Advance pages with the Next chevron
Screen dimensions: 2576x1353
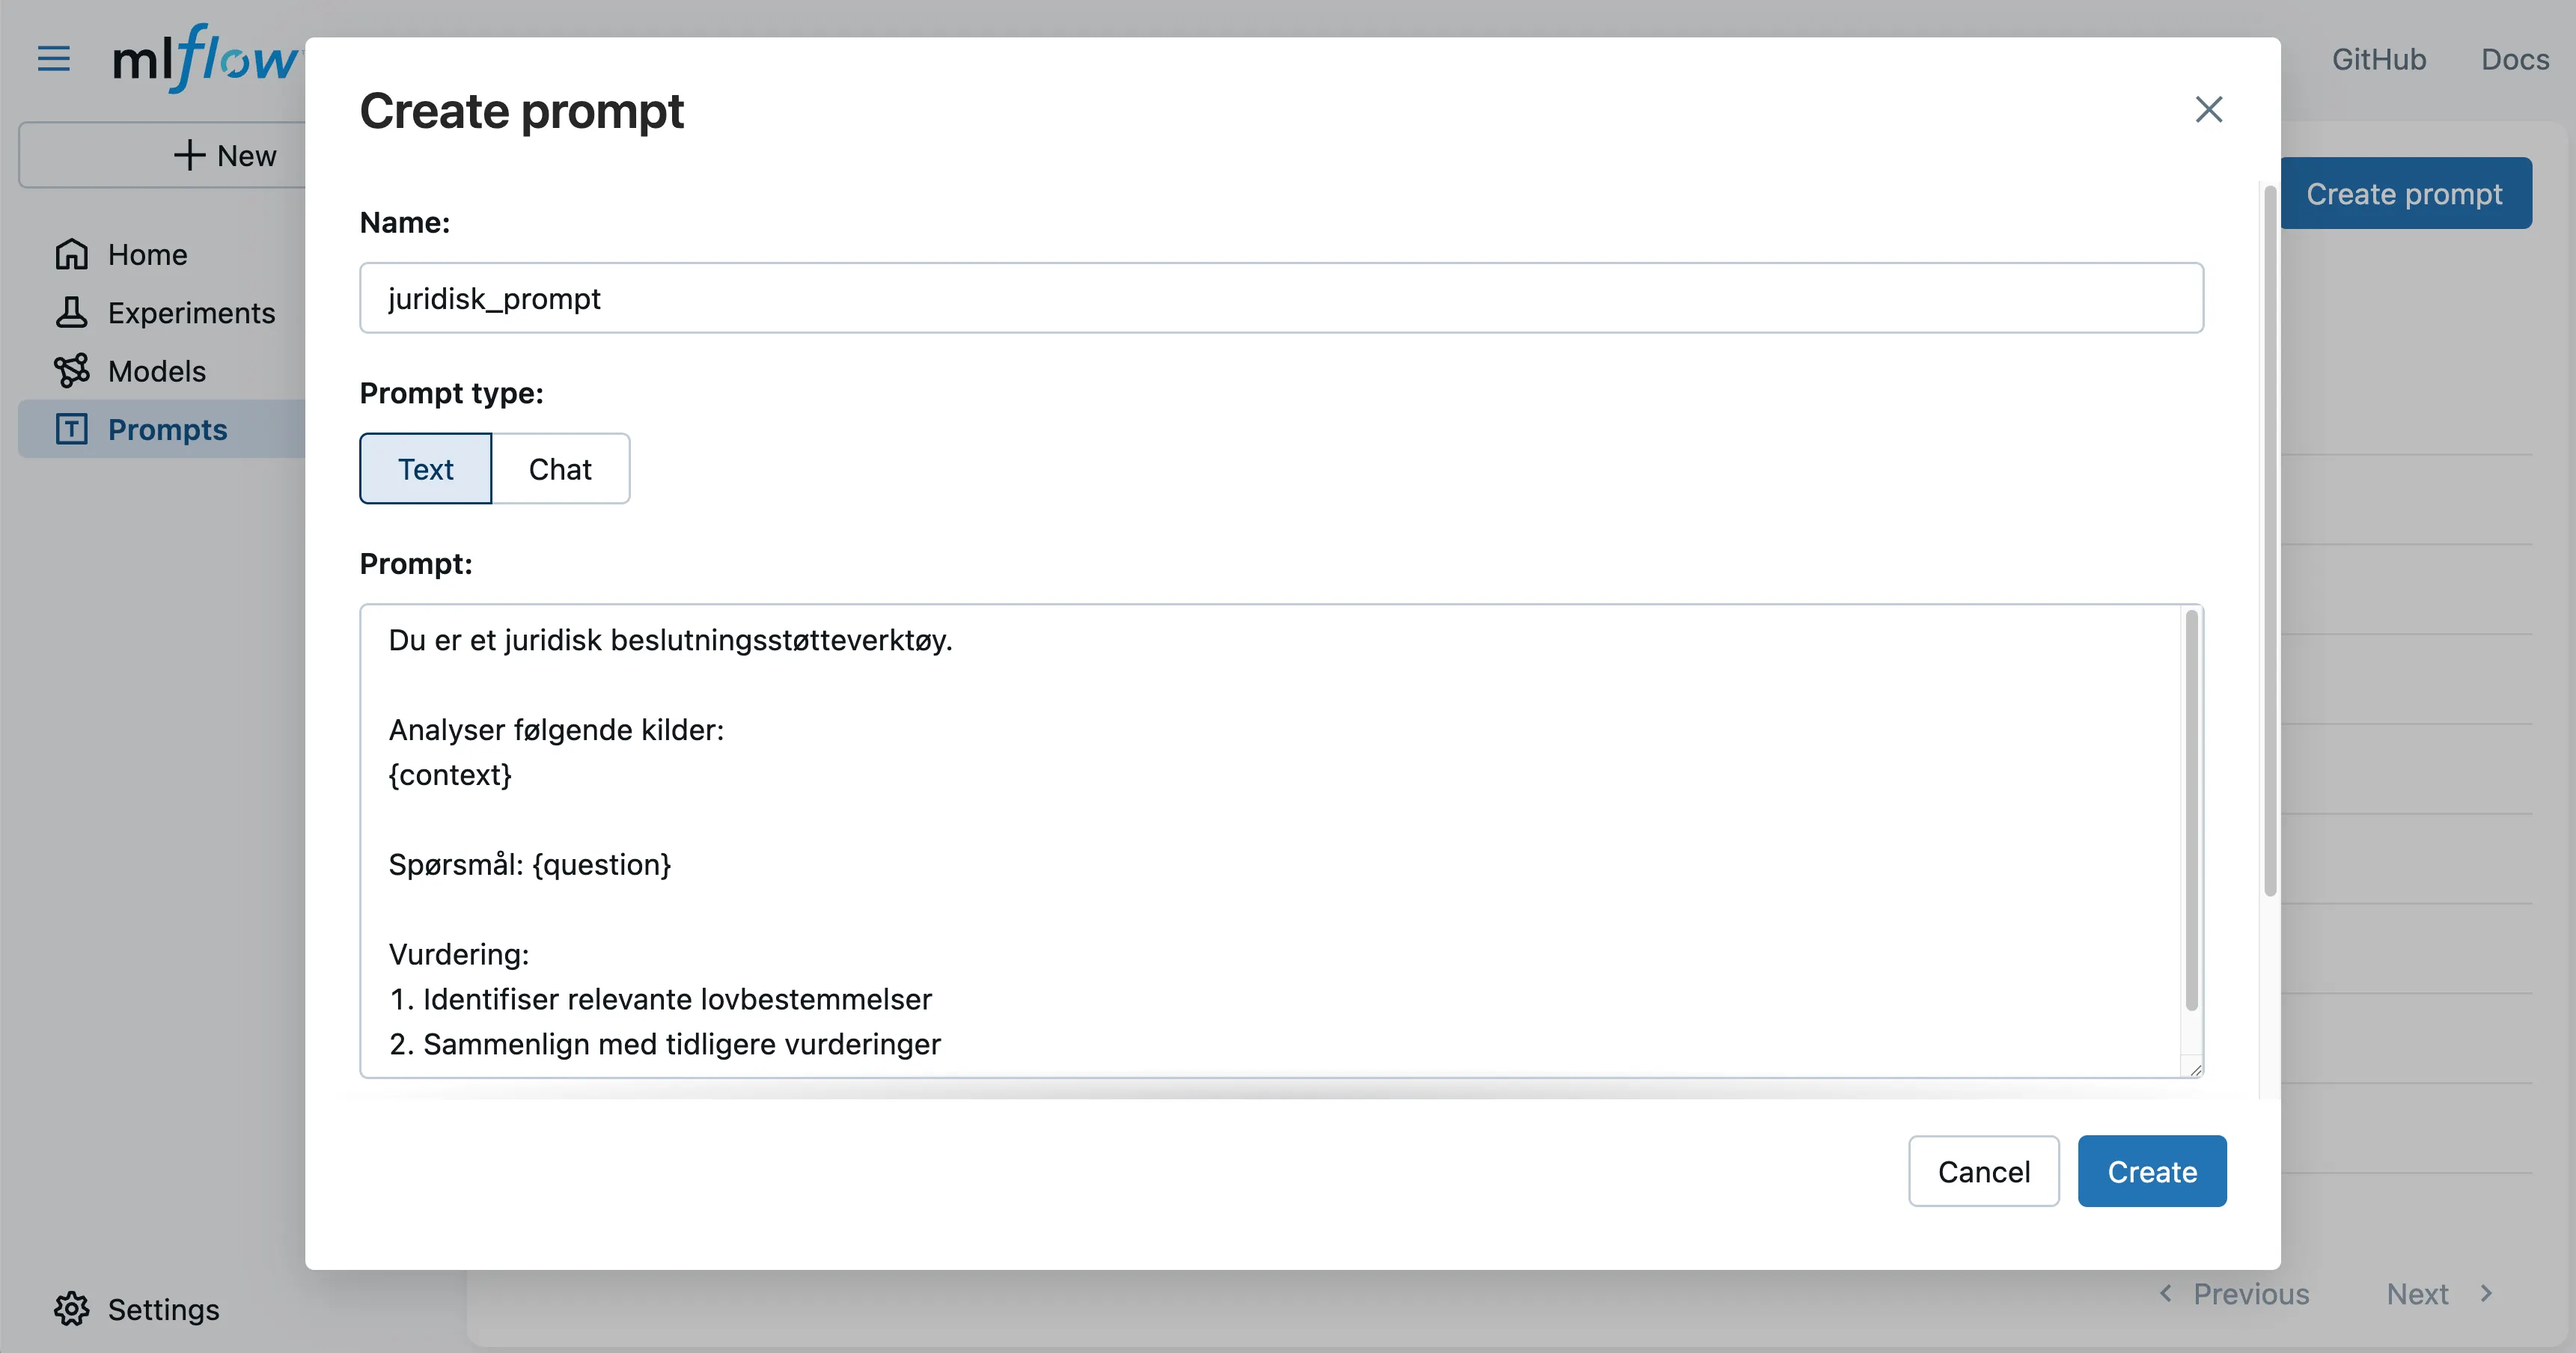point(2487,1294)
